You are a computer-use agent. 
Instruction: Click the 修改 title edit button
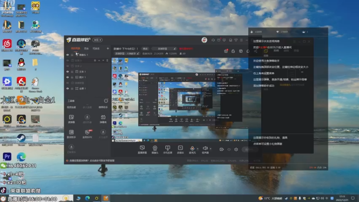click(145, 48)
